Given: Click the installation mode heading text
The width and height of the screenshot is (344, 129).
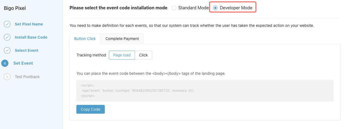Looking at the screenshot, I should [x=118, y=8].
